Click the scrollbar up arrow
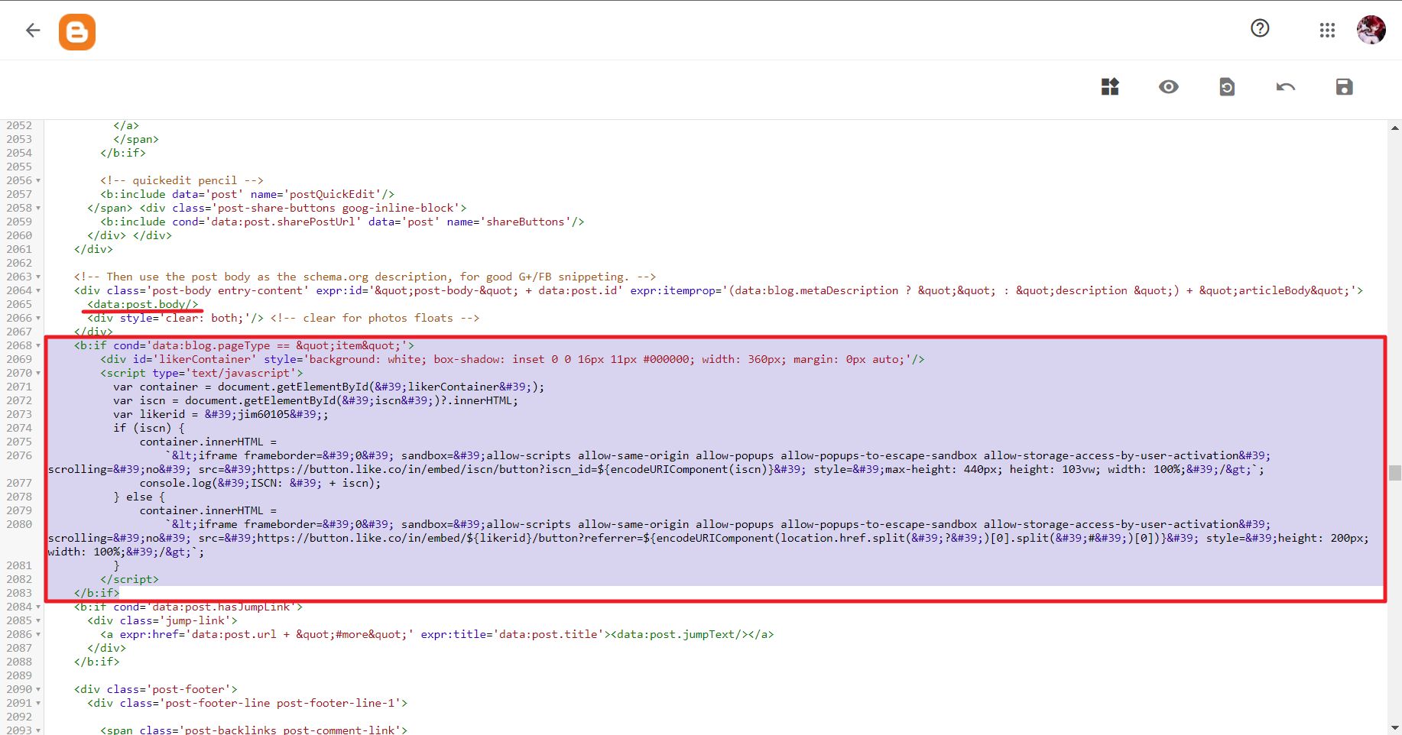Screen dimensions: 1402x735 click(x=1394, y=128)
